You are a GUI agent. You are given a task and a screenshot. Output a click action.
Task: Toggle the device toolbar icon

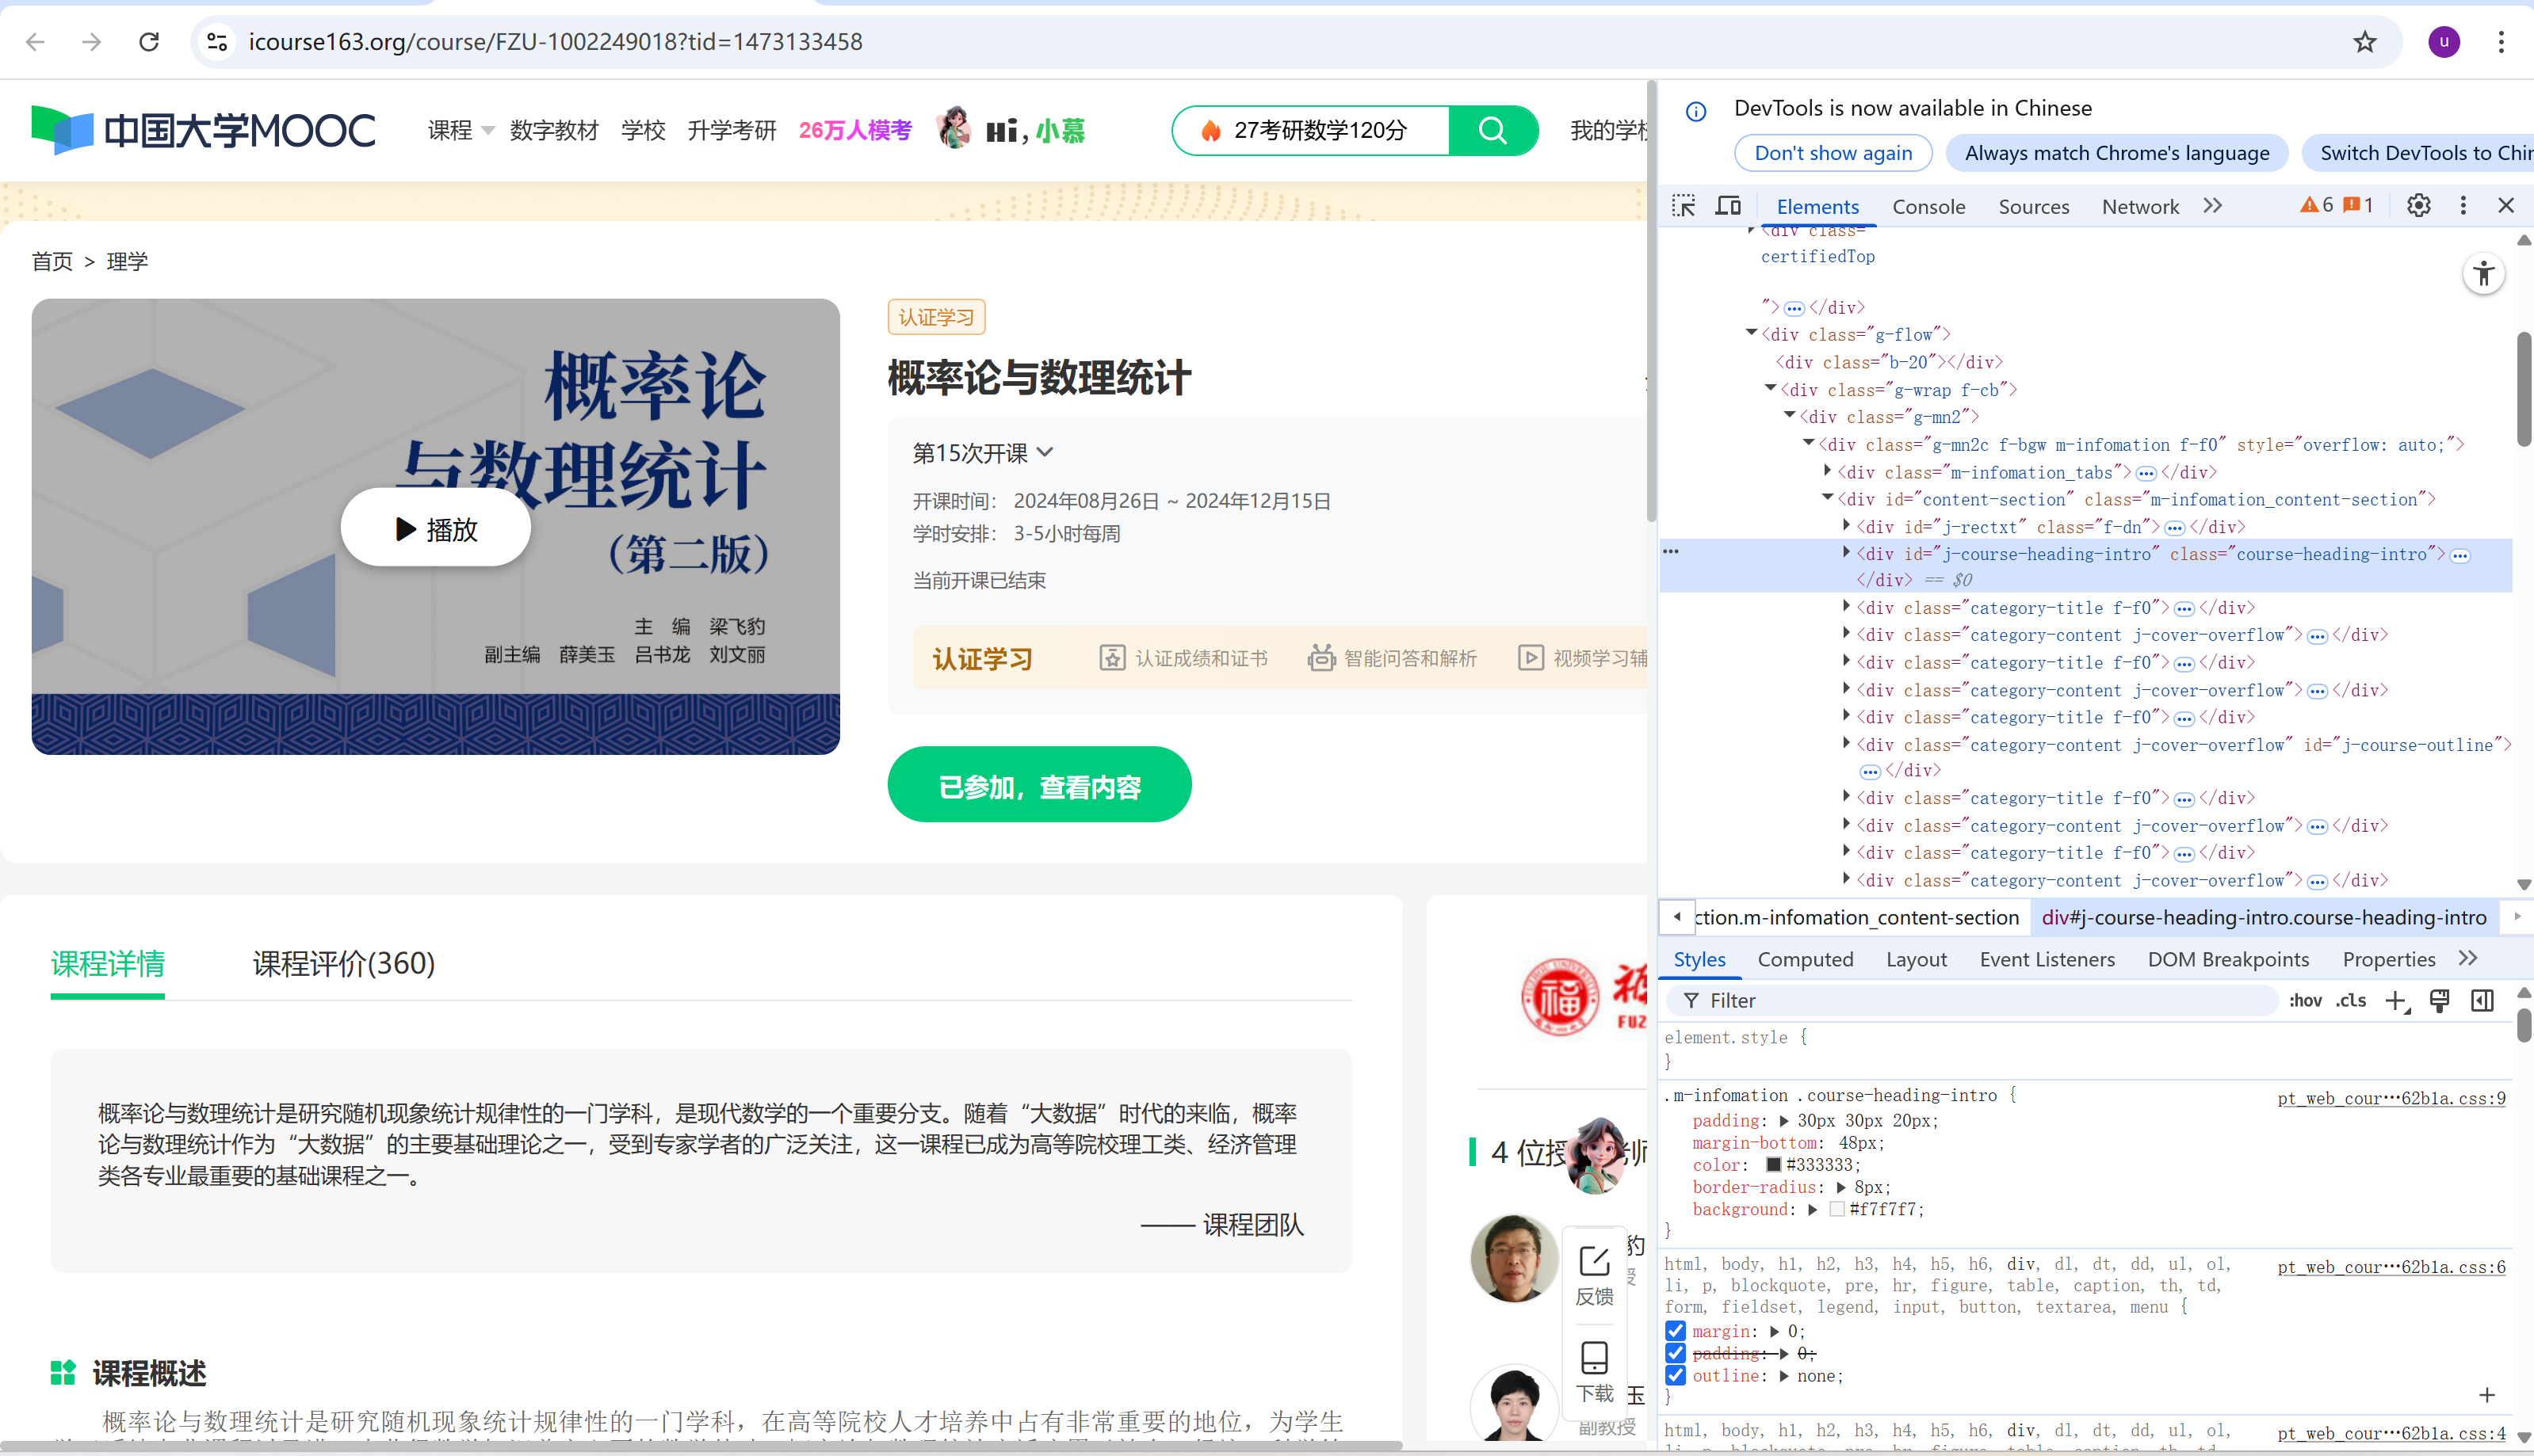[x=1728, y=206]
